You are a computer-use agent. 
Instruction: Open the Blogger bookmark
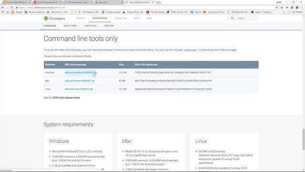click(17, 12)
